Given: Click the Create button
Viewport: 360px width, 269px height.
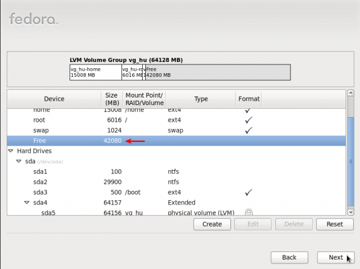Looking at the screenshot, I should (212, 224).
